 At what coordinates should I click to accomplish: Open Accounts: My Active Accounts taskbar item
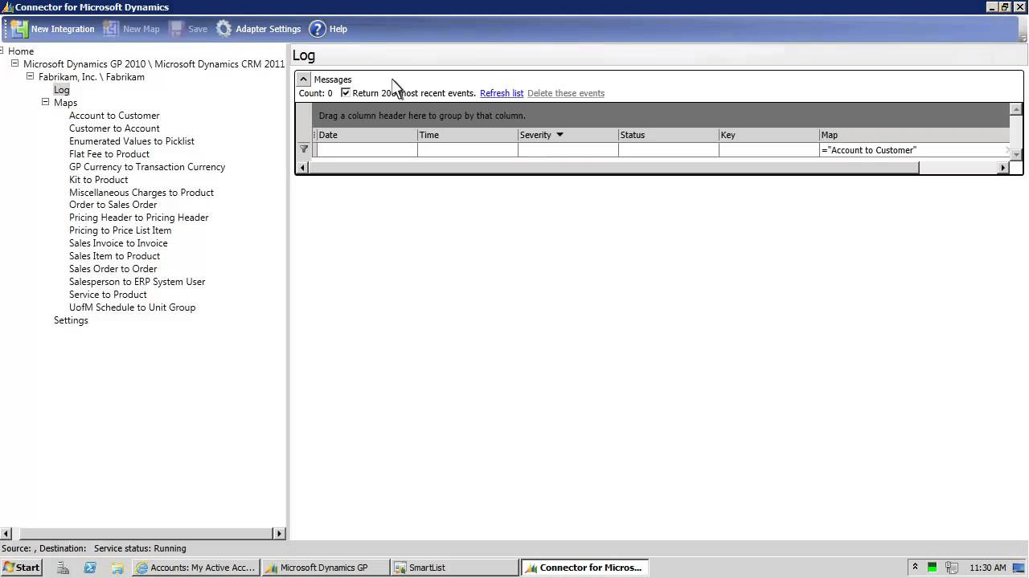[x=196, y=568]
